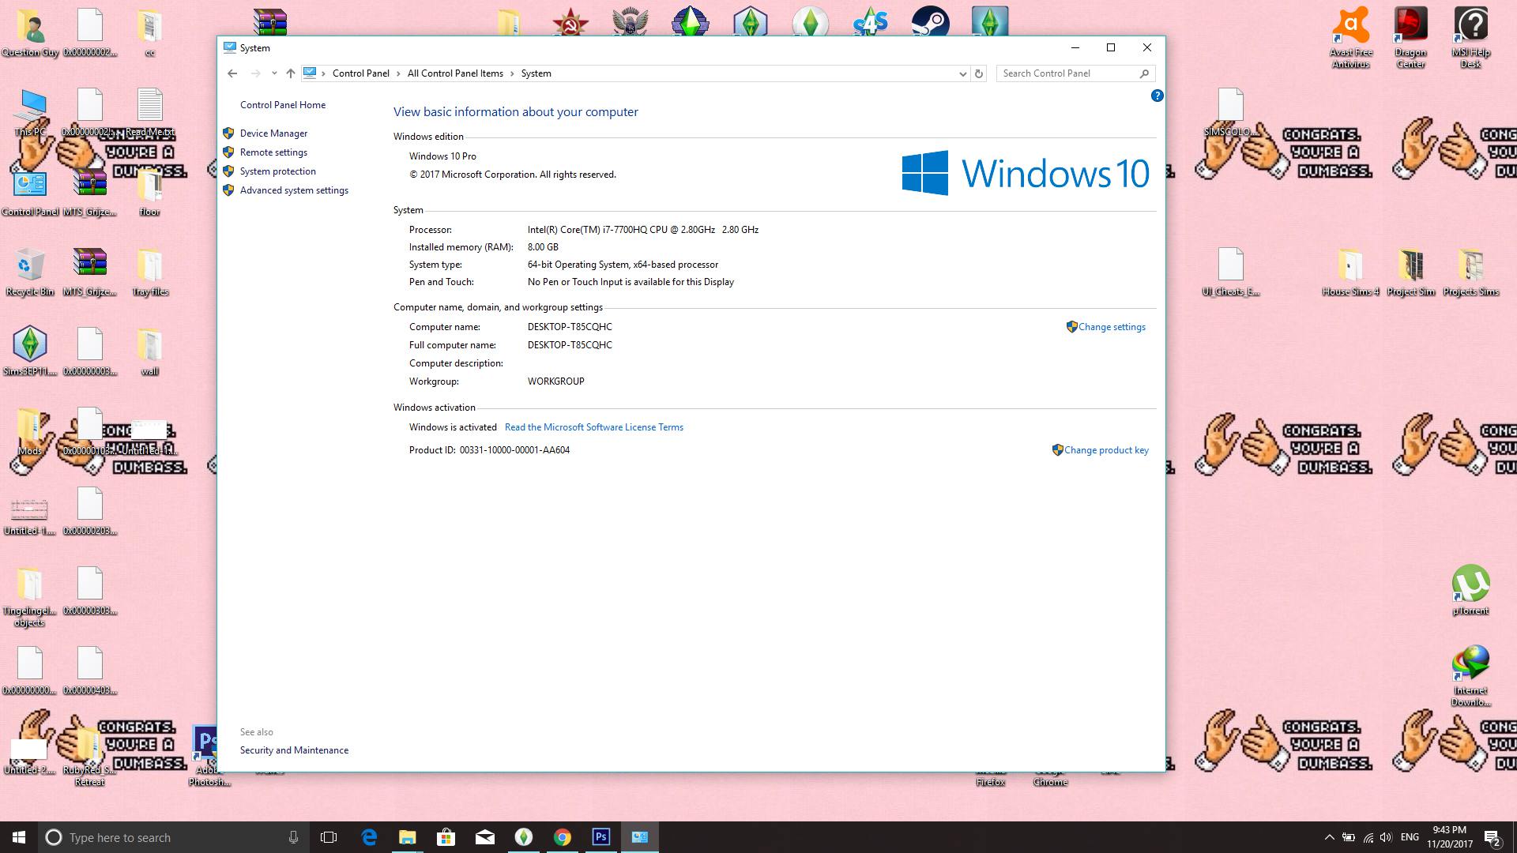The height and width of the screenshot is (853, 1517).
Task: Click the Back arrow in System window
Action: tap(232, 73)
